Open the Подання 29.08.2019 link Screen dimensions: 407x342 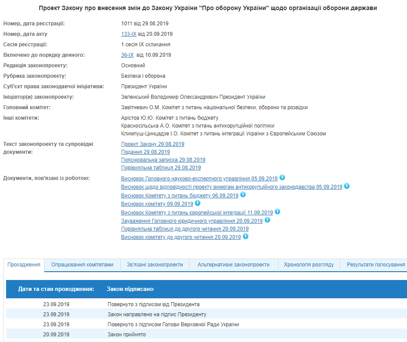click(145, 152)
